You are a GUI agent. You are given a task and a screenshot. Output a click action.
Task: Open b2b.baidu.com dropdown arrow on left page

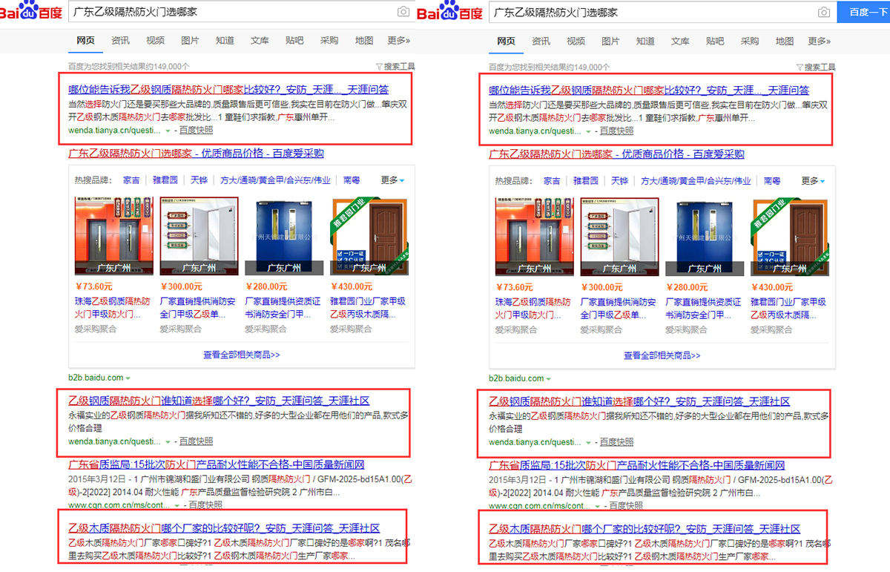pos(128,378)
